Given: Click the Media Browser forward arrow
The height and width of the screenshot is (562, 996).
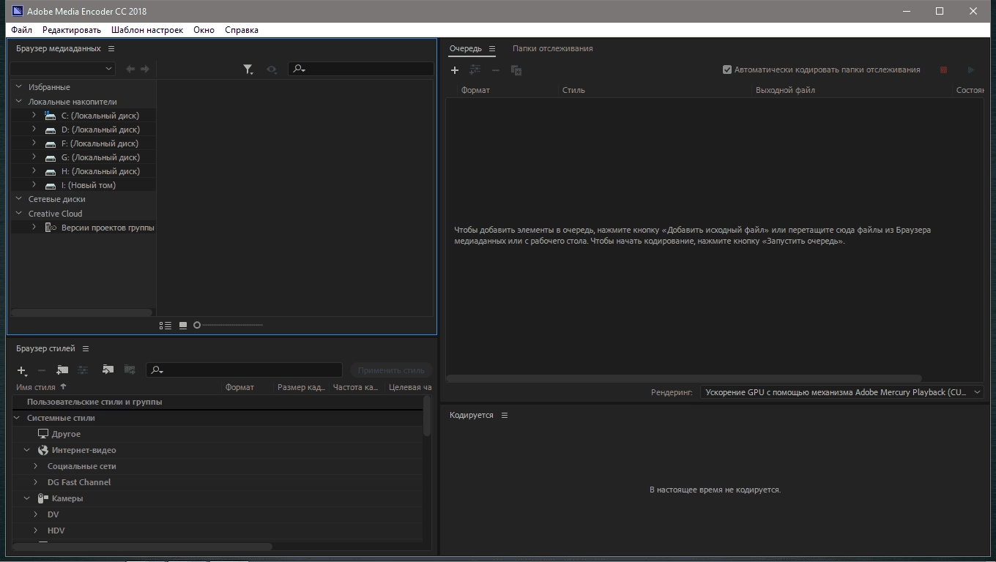Looking at the screenshot, I should pyautogui.click(x=145, y=69).
